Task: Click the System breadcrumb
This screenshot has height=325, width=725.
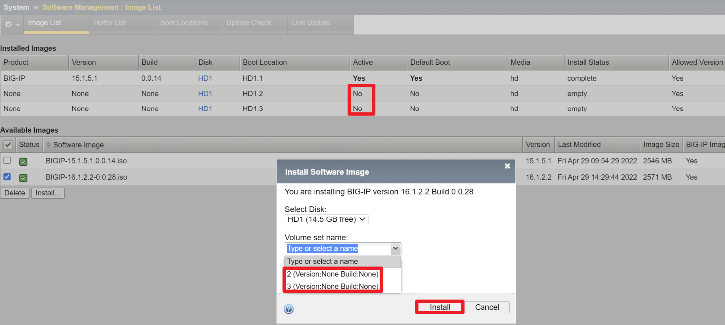Action: click(16, 7)
